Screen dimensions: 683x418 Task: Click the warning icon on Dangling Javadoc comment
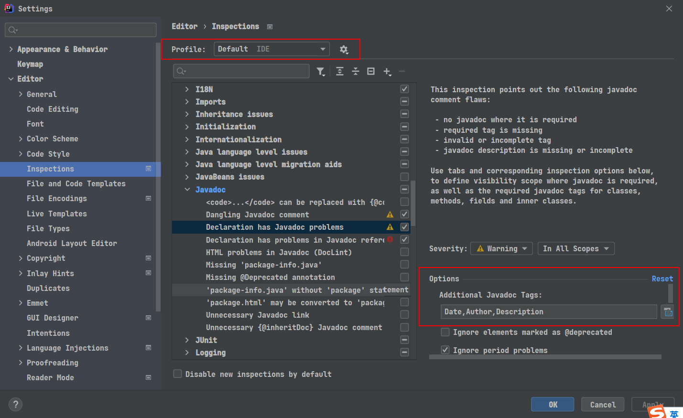click(390, 214)
